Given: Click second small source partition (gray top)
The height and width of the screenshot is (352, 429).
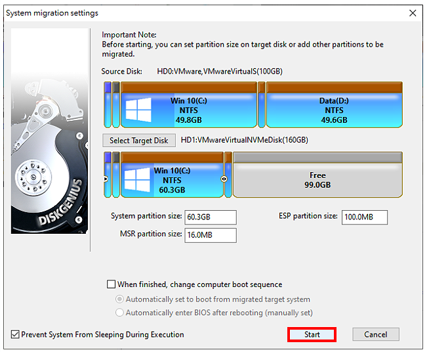Looking at the screenshot, I should [x=116, y=104].
